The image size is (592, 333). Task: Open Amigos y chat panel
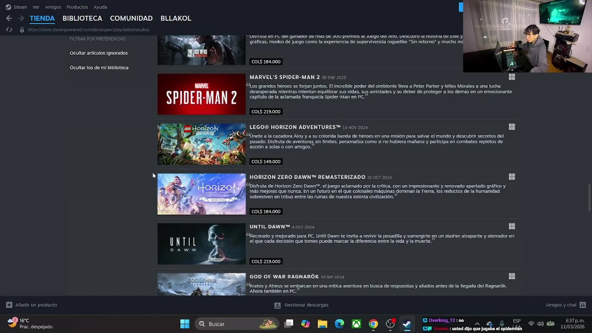pyautogui.click(x=561, y=305)
